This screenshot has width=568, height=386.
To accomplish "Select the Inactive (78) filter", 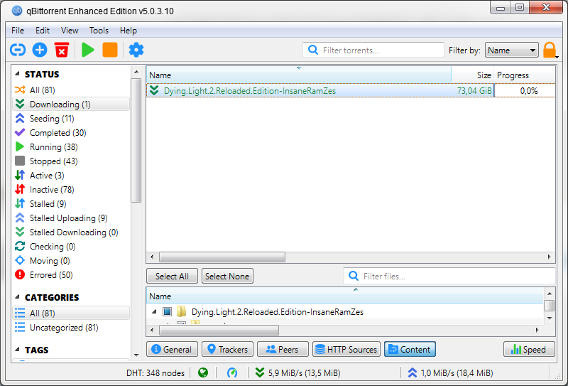I will [x=71, y=189].
